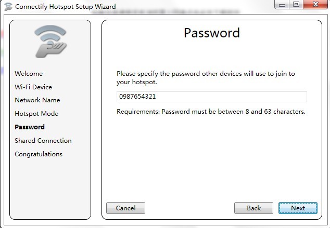Click the 'Please specify the password' instruction text
This screenshot has width=330, height=228.
206,78
